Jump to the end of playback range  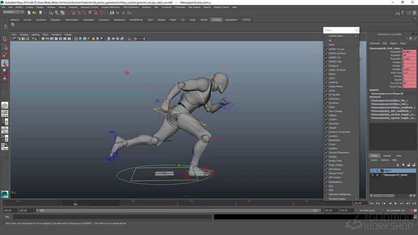(413, 203)
